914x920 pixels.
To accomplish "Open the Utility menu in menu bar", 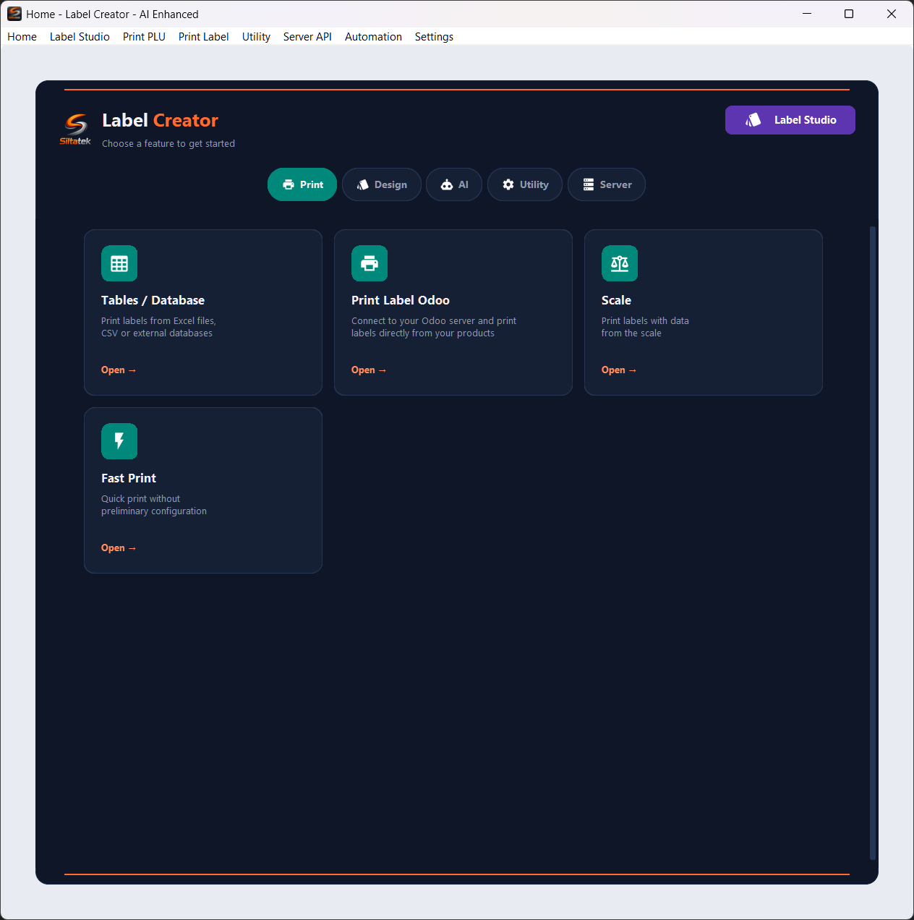I will 256,37.
